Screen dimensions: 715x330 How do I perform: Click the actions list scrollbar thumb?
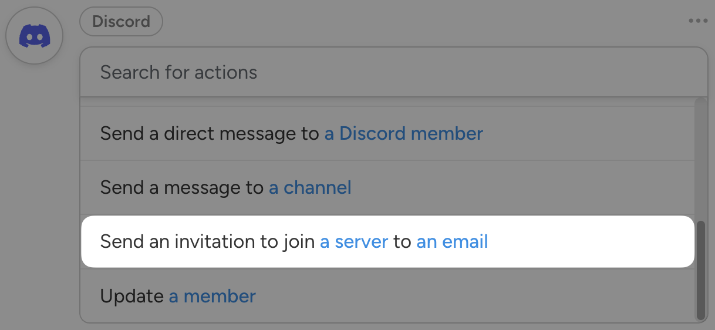(x=700, y=269)
